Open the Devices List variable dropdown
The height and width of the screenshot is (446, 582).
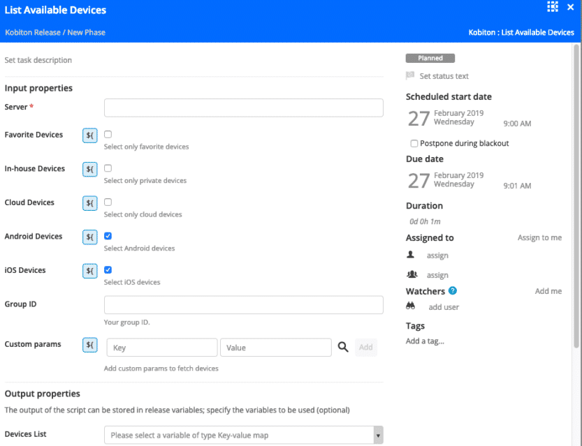point(243,435)
